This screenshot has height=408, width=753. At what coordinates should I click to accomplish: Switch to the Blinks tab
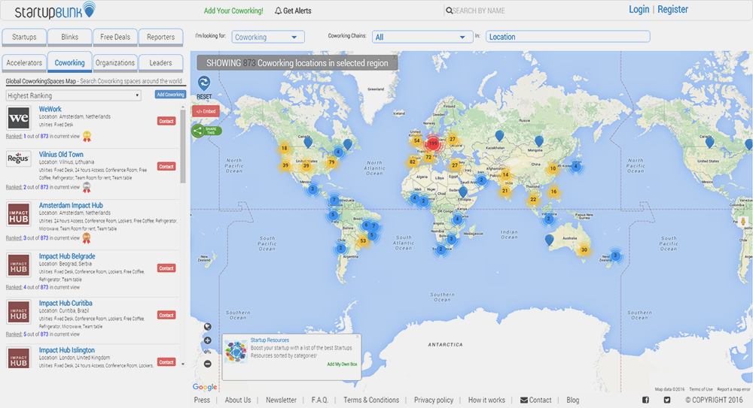(x=69, y=37)
